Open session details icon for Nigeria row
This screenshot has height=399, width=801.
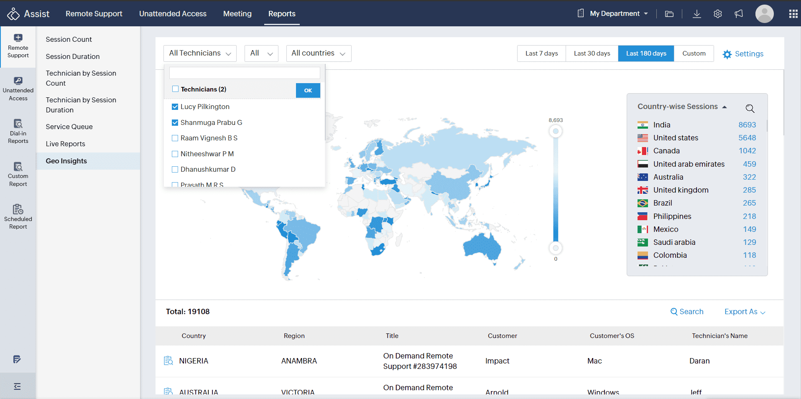click(x=168, y=361)
